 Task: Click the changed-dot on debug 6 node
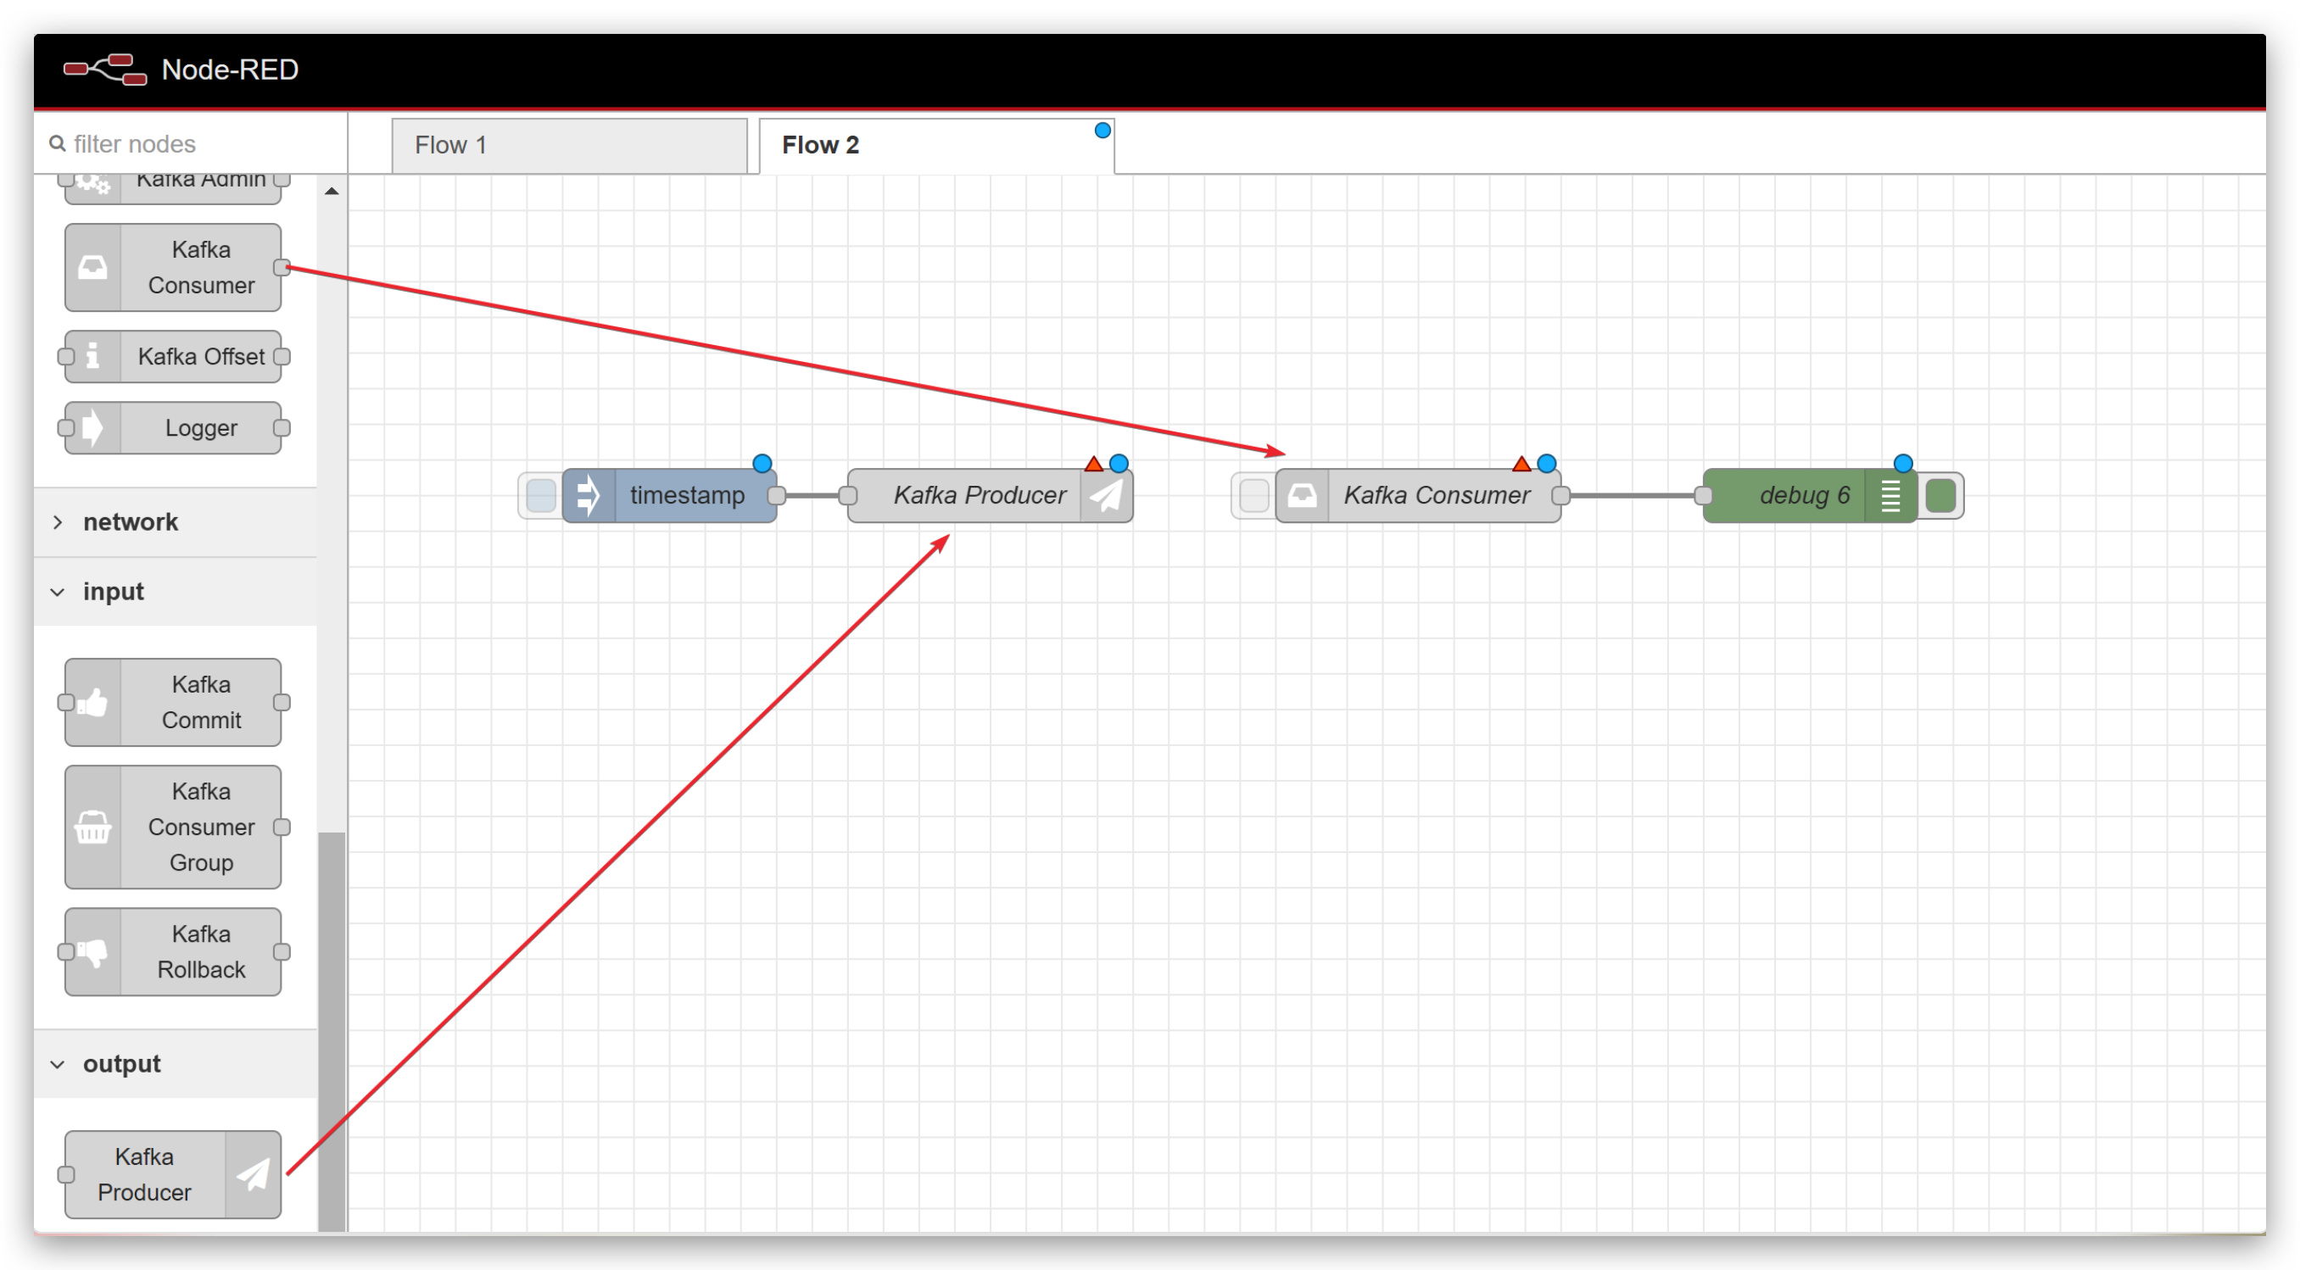[1904, 463]
